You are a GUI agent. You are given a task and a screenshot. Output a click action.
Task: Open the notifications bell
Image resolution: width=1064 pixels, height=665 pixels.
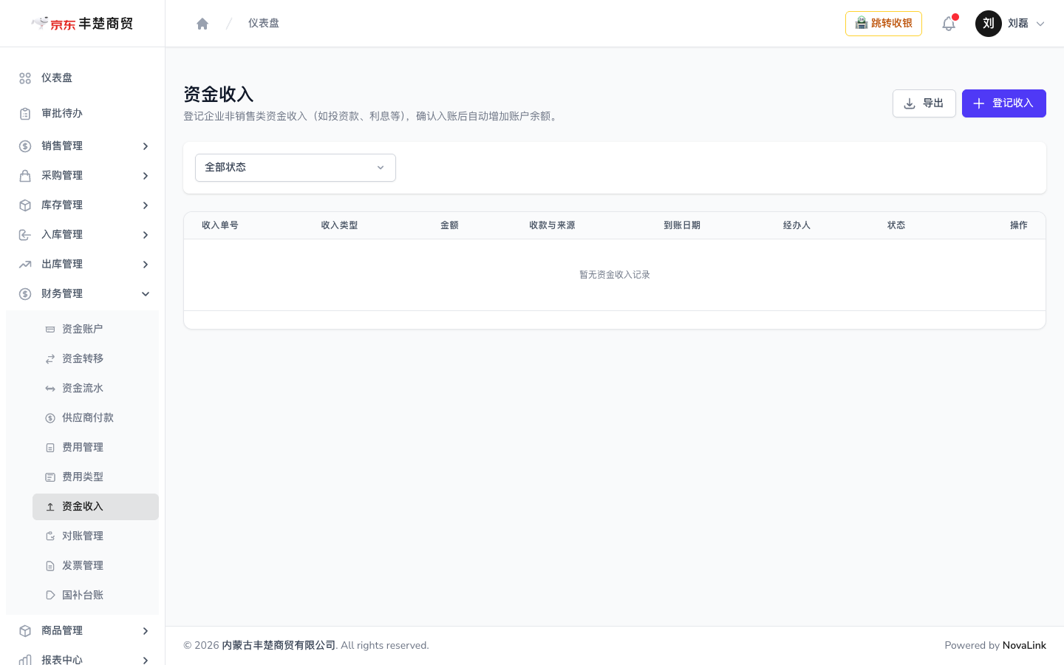click(x=949, y=24)
